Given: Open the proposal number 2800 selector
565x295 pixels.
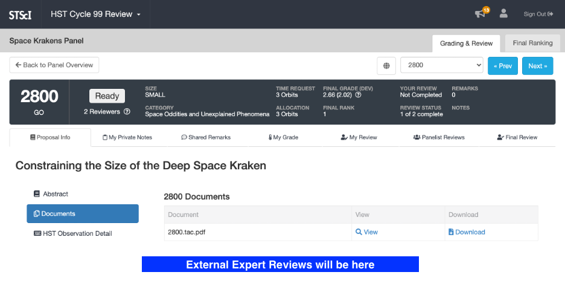Looking at the screenshot, I should click(441, 66).
